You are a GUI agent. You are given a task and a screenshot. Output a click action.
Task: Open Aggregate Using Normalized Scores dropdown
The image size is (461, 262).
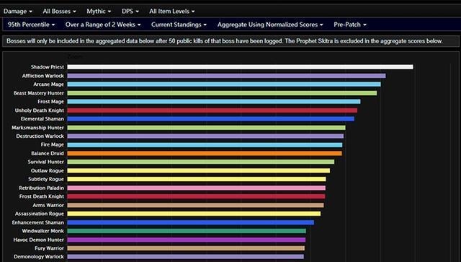click(270, 25)
